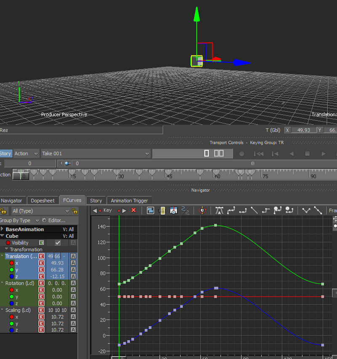Click the calendar clock time icon
The height and width of the screenshot is (359, 337).
tap(174, 211)
